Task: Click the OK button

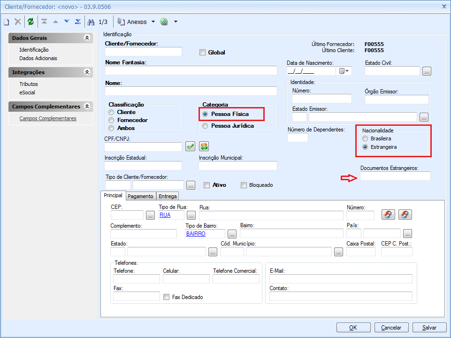Action: (353, 328)
